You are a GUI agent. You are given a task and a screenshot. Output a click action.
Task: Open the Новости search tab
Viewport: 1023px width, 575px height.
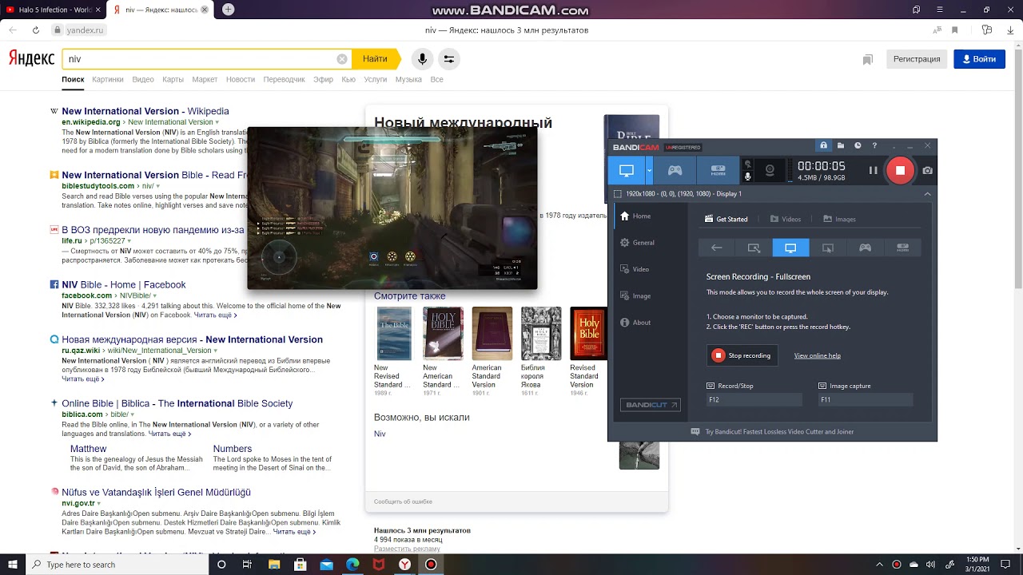pyautogui.click(x=241, y=80)
